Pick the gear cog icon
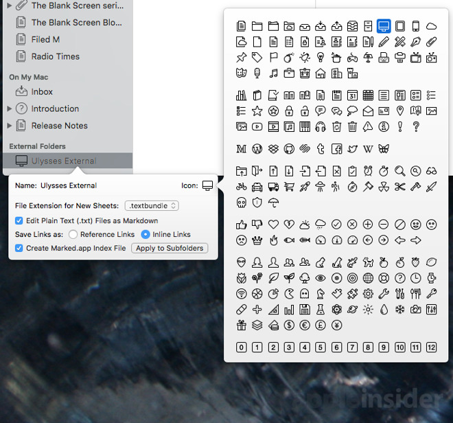The image size is (453, 423). (x=368, y=294)
